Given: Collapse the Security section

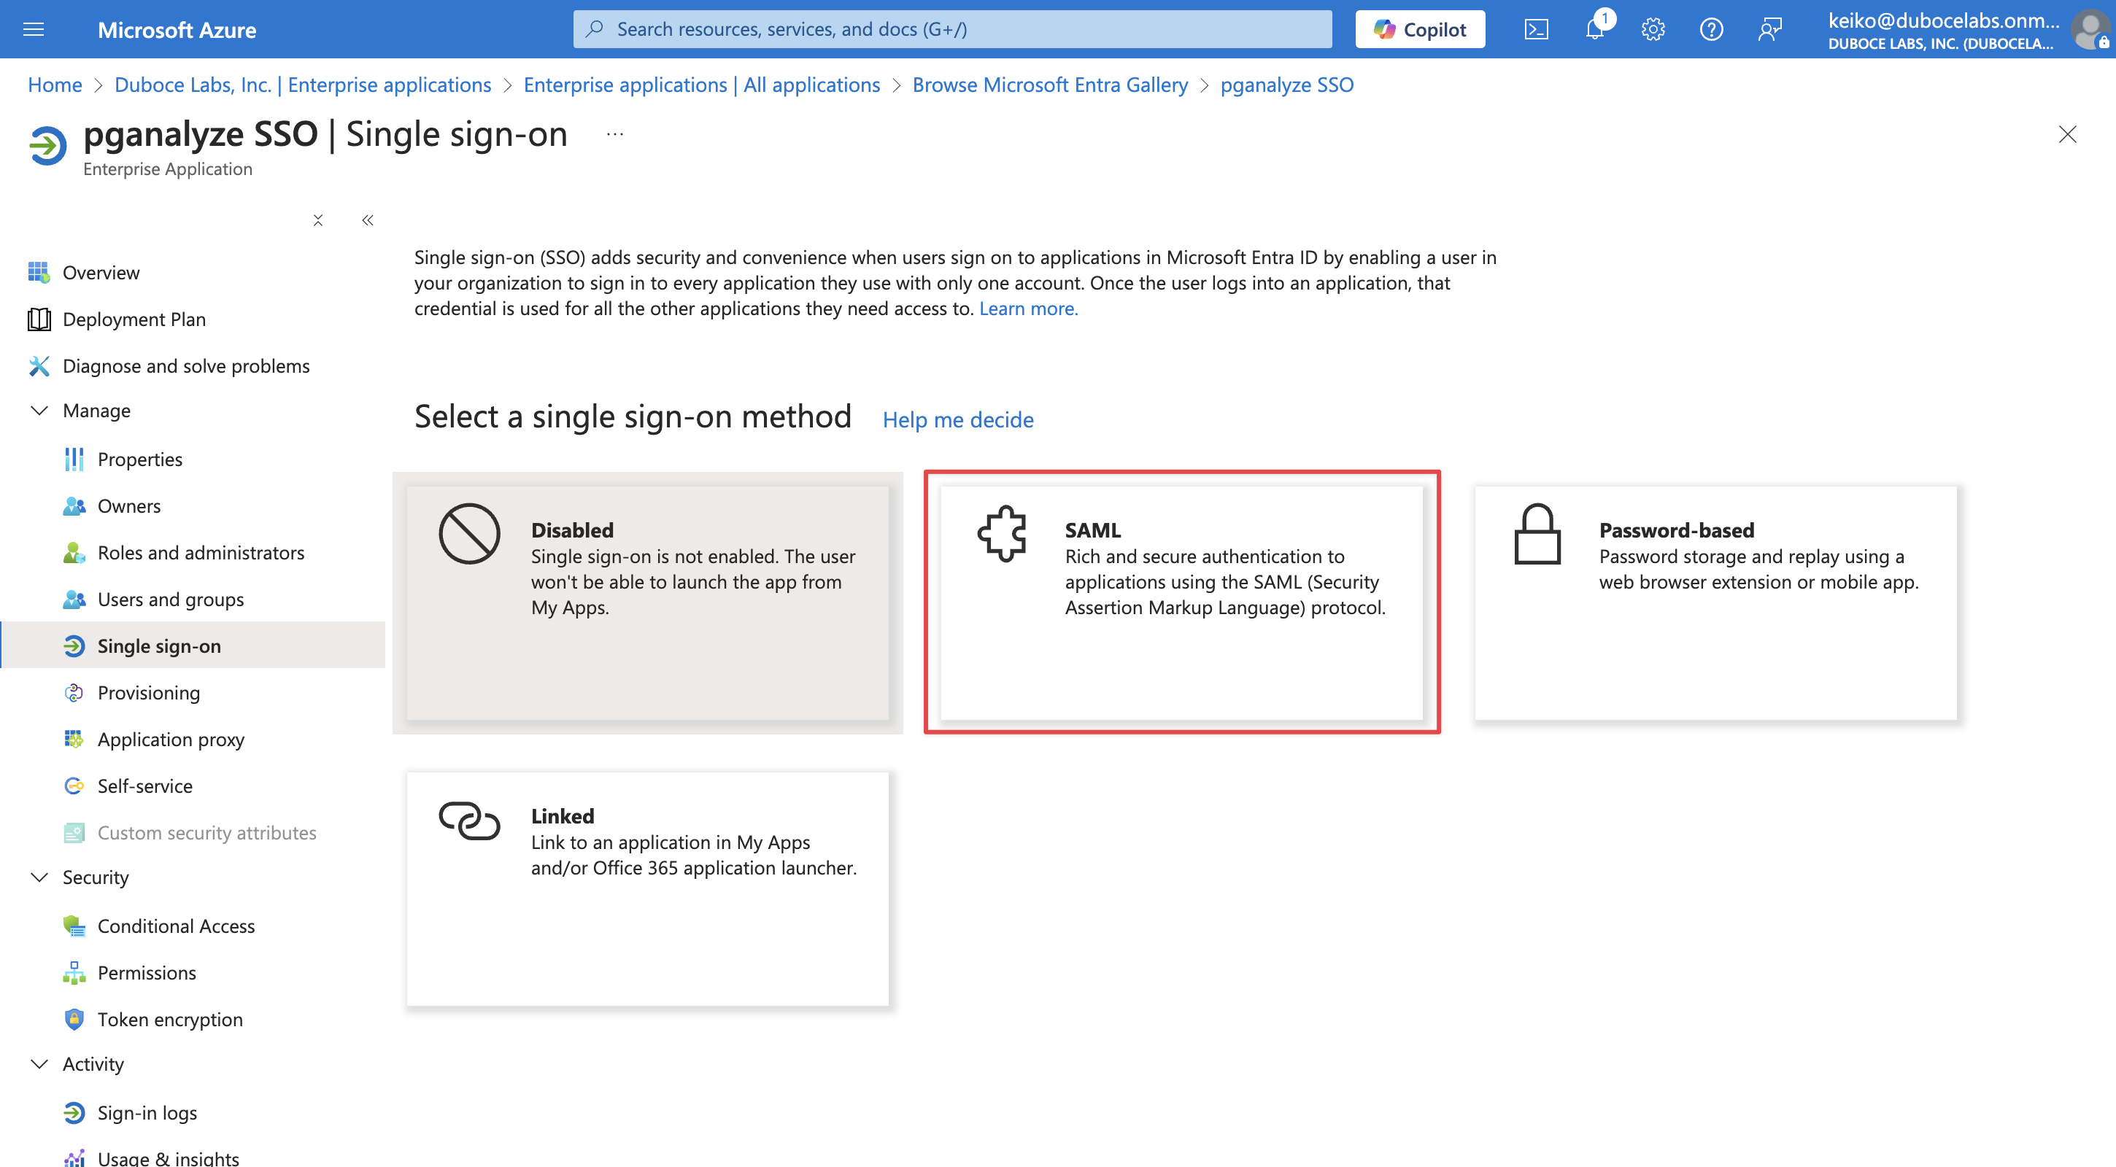Looking at the screenshot, I should click(39, 877).
